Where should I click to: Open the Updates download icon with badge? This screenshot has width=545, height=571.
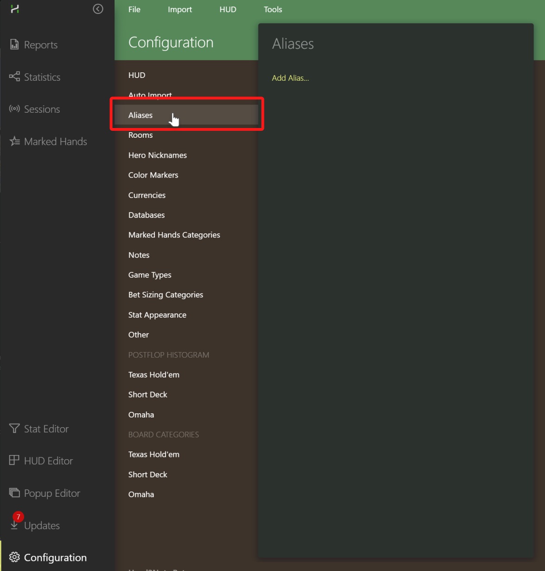pos(15,522)
